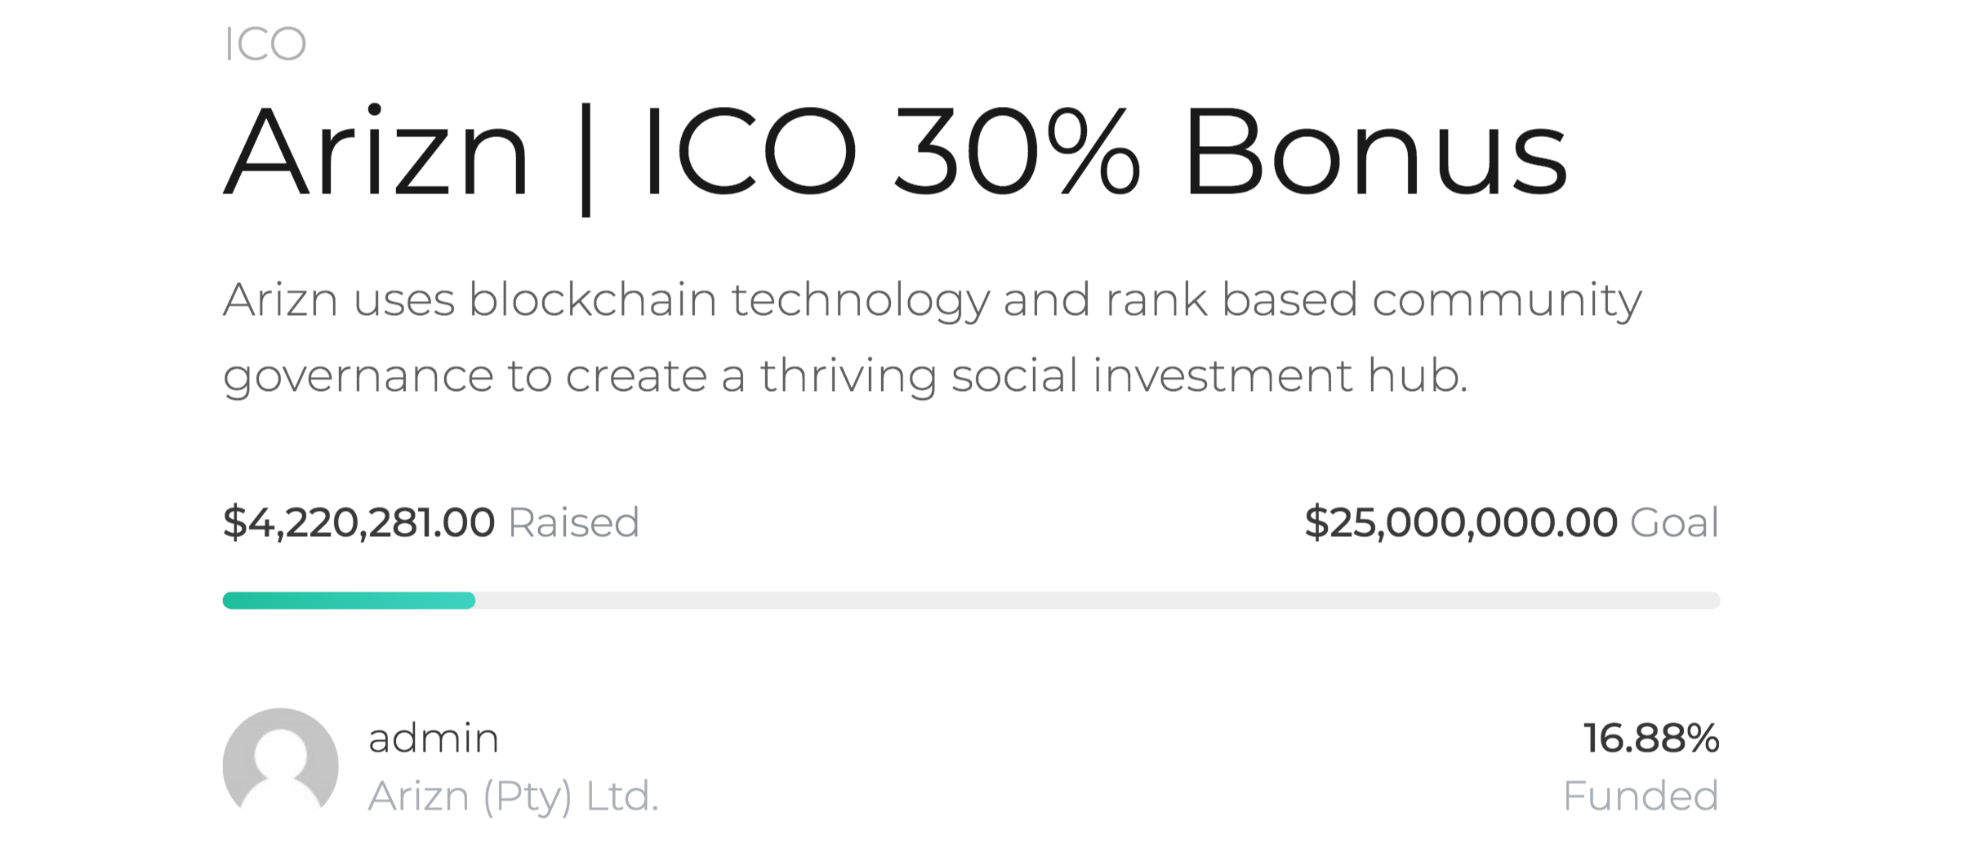Click the 16.88% funded percentage
This screenshot has height=852, width=1973.
(x=1651, y=738)
